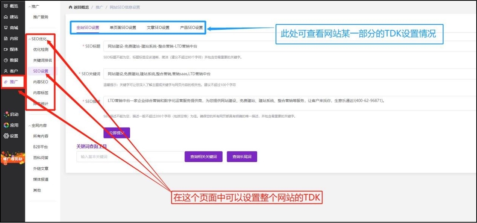This screenshot has width=477, height=223.
Task: Open the 媒体 media sidebar icon
Action: click(x=6, y=49)
